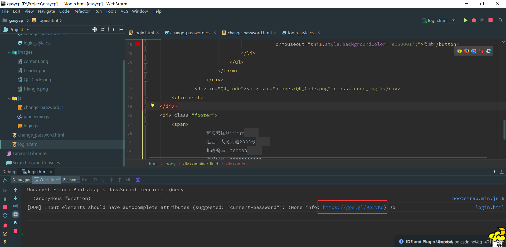Run login.html using the green play icon
The image size is (506, 247).
pyautogui.click(x=465, y=20)
